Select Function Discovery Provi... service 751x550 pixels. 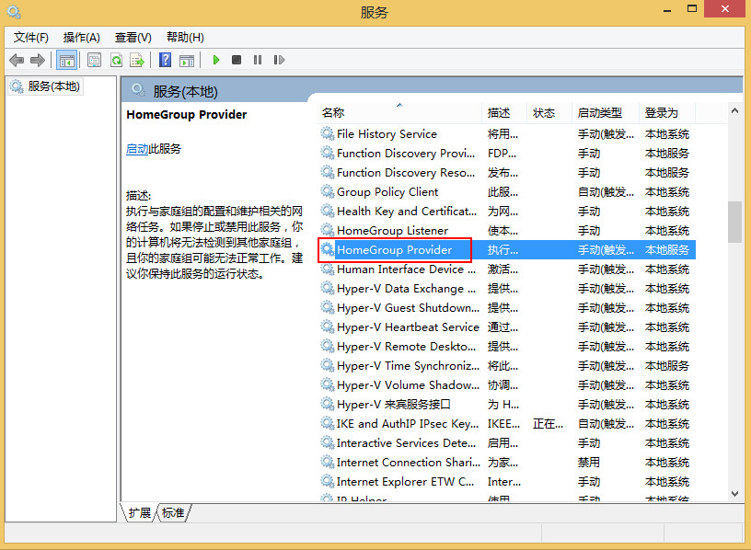click(506, 154)
